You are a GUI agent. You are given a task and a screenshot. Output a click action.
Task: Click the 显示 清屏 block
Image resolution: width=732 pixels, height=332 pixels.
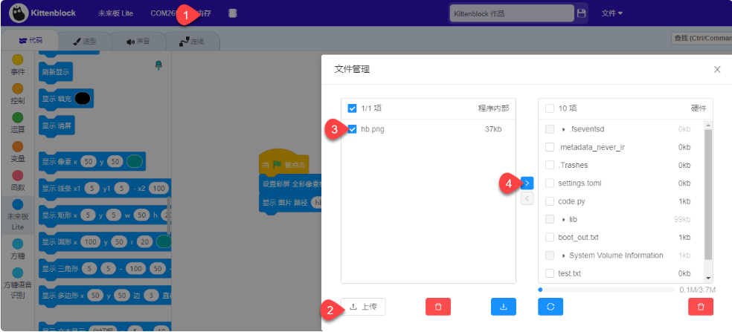[57, 126]
